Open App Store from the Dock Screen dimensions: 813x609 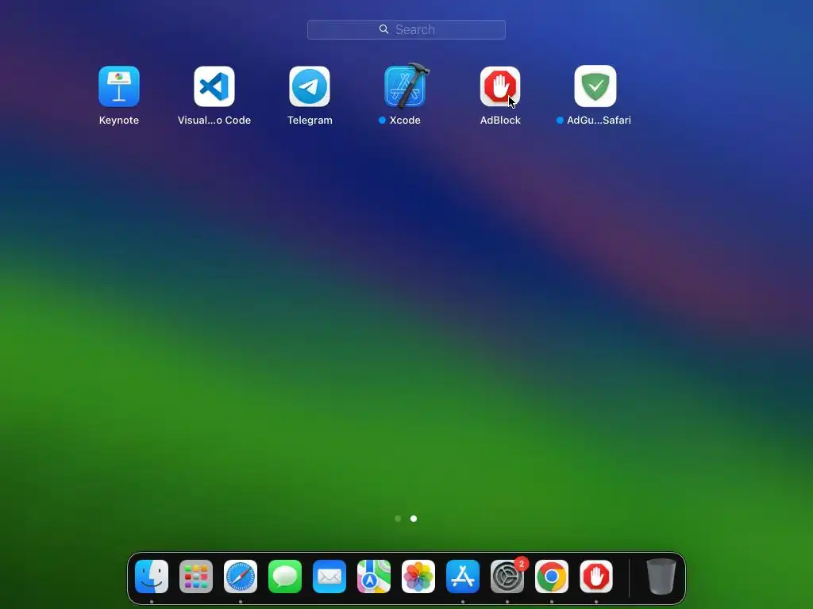click(x=463, y=576)
